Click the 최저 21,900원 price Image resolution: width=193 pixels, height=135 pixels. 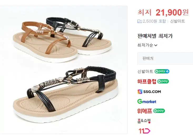pyautogui.click(x=163, y=12)
